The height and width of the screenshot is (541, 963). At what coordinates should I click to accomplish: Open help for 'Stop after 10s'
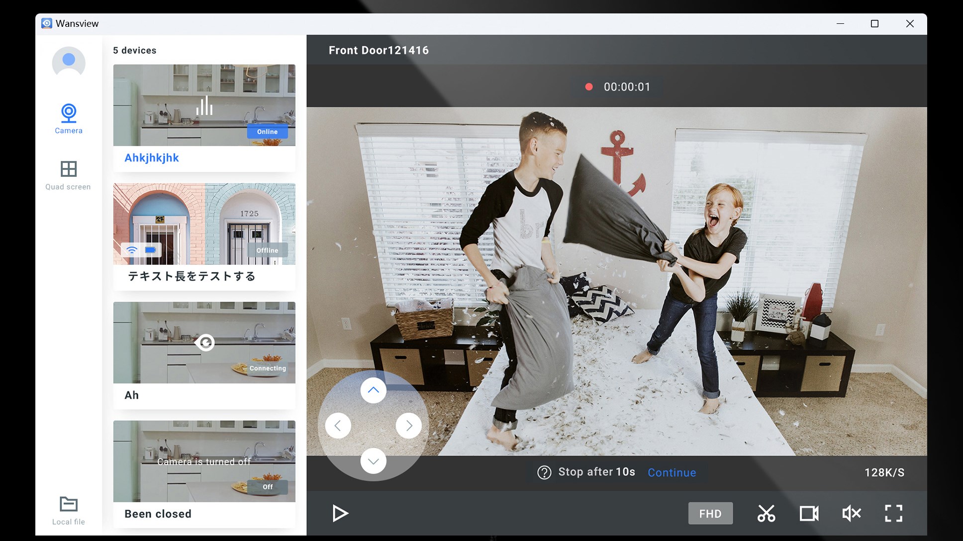(x=544, y=472)
